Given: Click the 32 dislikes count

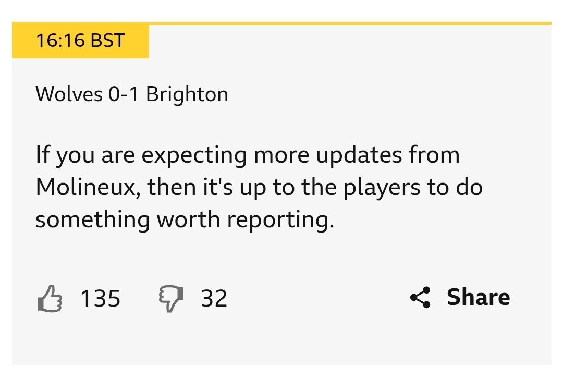Looking at the screenshot, I should pyautogui.click(x=214, y=298).
